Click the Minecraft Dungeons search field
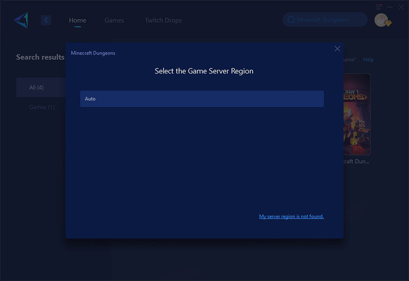The width and height of the screenshot is (409, 281). click(325, 19)
